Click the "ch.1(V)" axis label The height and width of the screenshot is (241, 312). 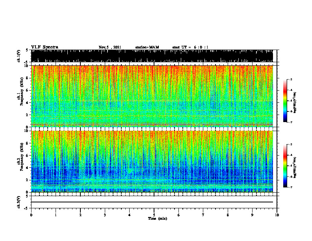point(19,56)
